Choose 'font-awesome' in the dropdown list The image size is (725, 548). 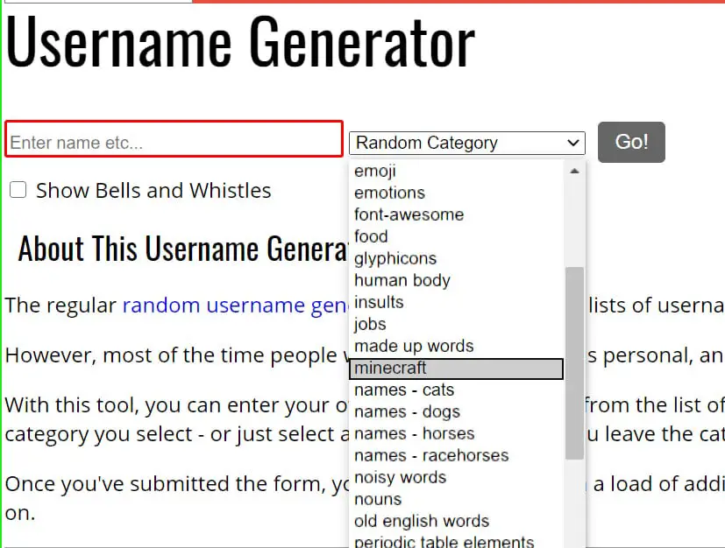[457, 214]
